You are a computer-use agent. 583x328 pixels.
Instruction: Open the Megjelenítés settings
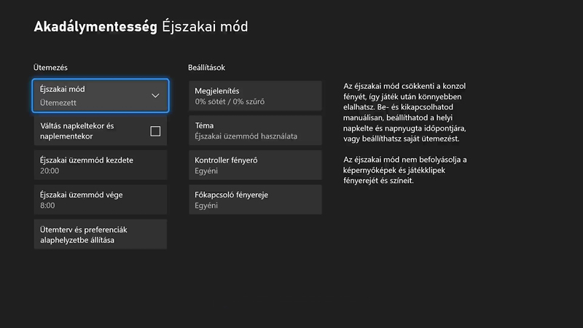254,95
